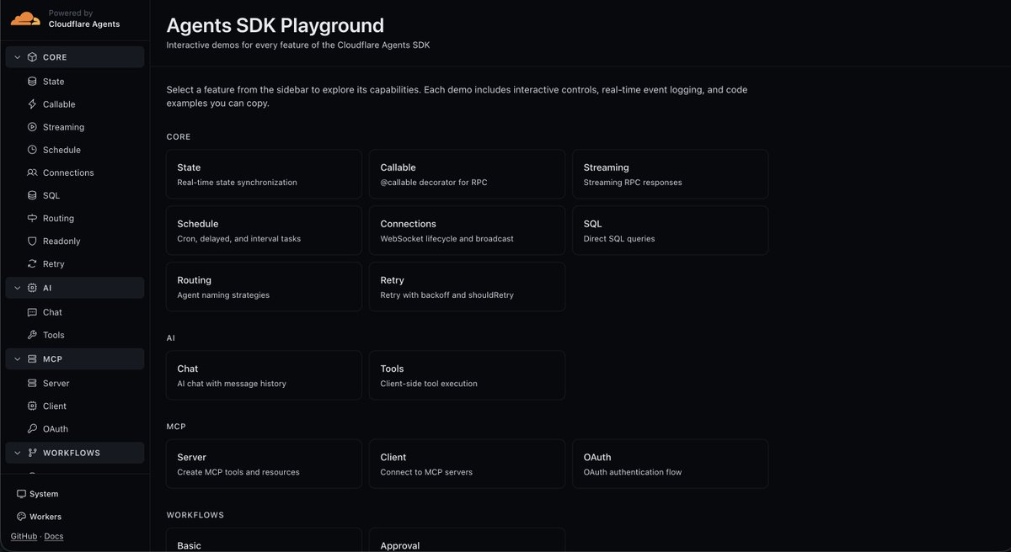Click the System monitor icon
1011x552 pixels.
point(21,494)
